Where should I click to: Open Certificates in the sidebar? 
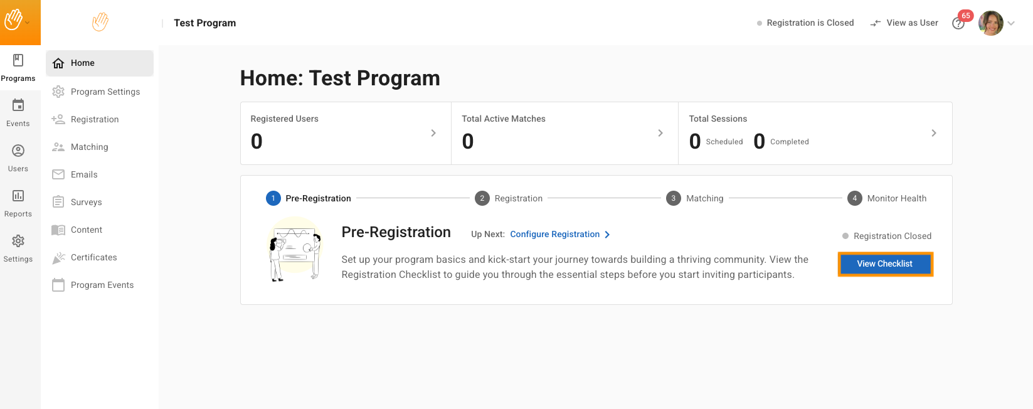pyautogui.click(x=93, y=257)
